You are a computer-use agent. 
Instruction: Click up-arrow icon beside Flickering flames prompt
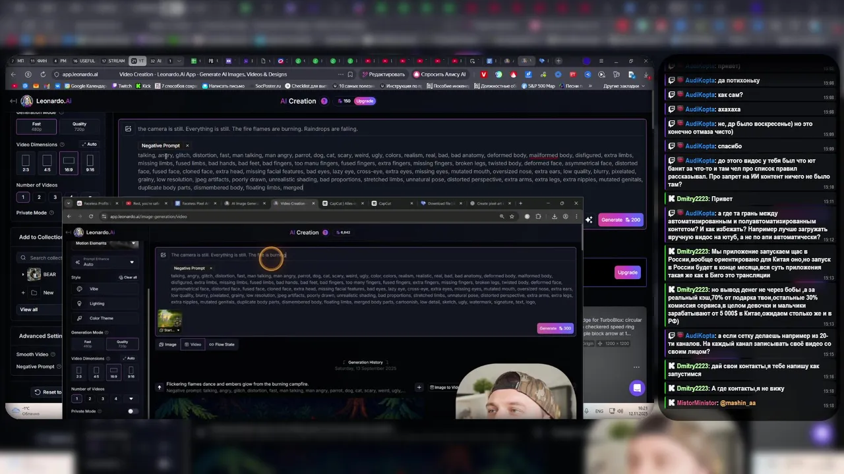(159, 387)
